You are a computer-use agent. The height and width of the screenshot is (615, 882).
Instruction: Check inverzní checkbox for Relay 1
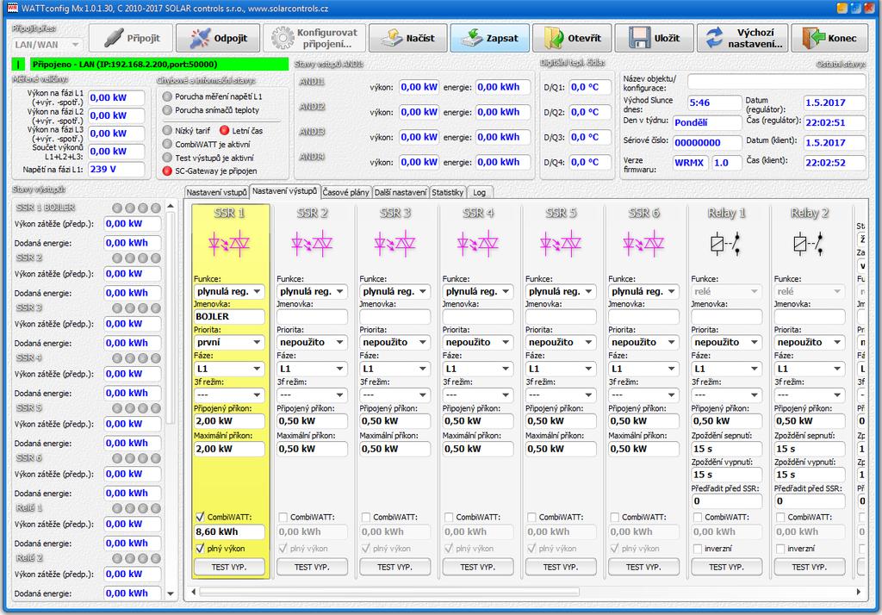click(698, 548)
